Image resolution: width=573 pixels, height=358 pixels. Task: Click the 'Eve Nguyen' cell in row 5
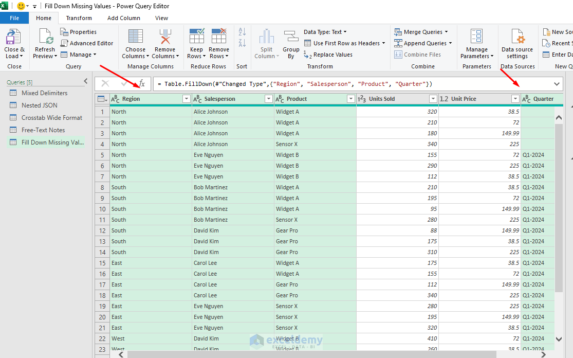tap(233, 155)
